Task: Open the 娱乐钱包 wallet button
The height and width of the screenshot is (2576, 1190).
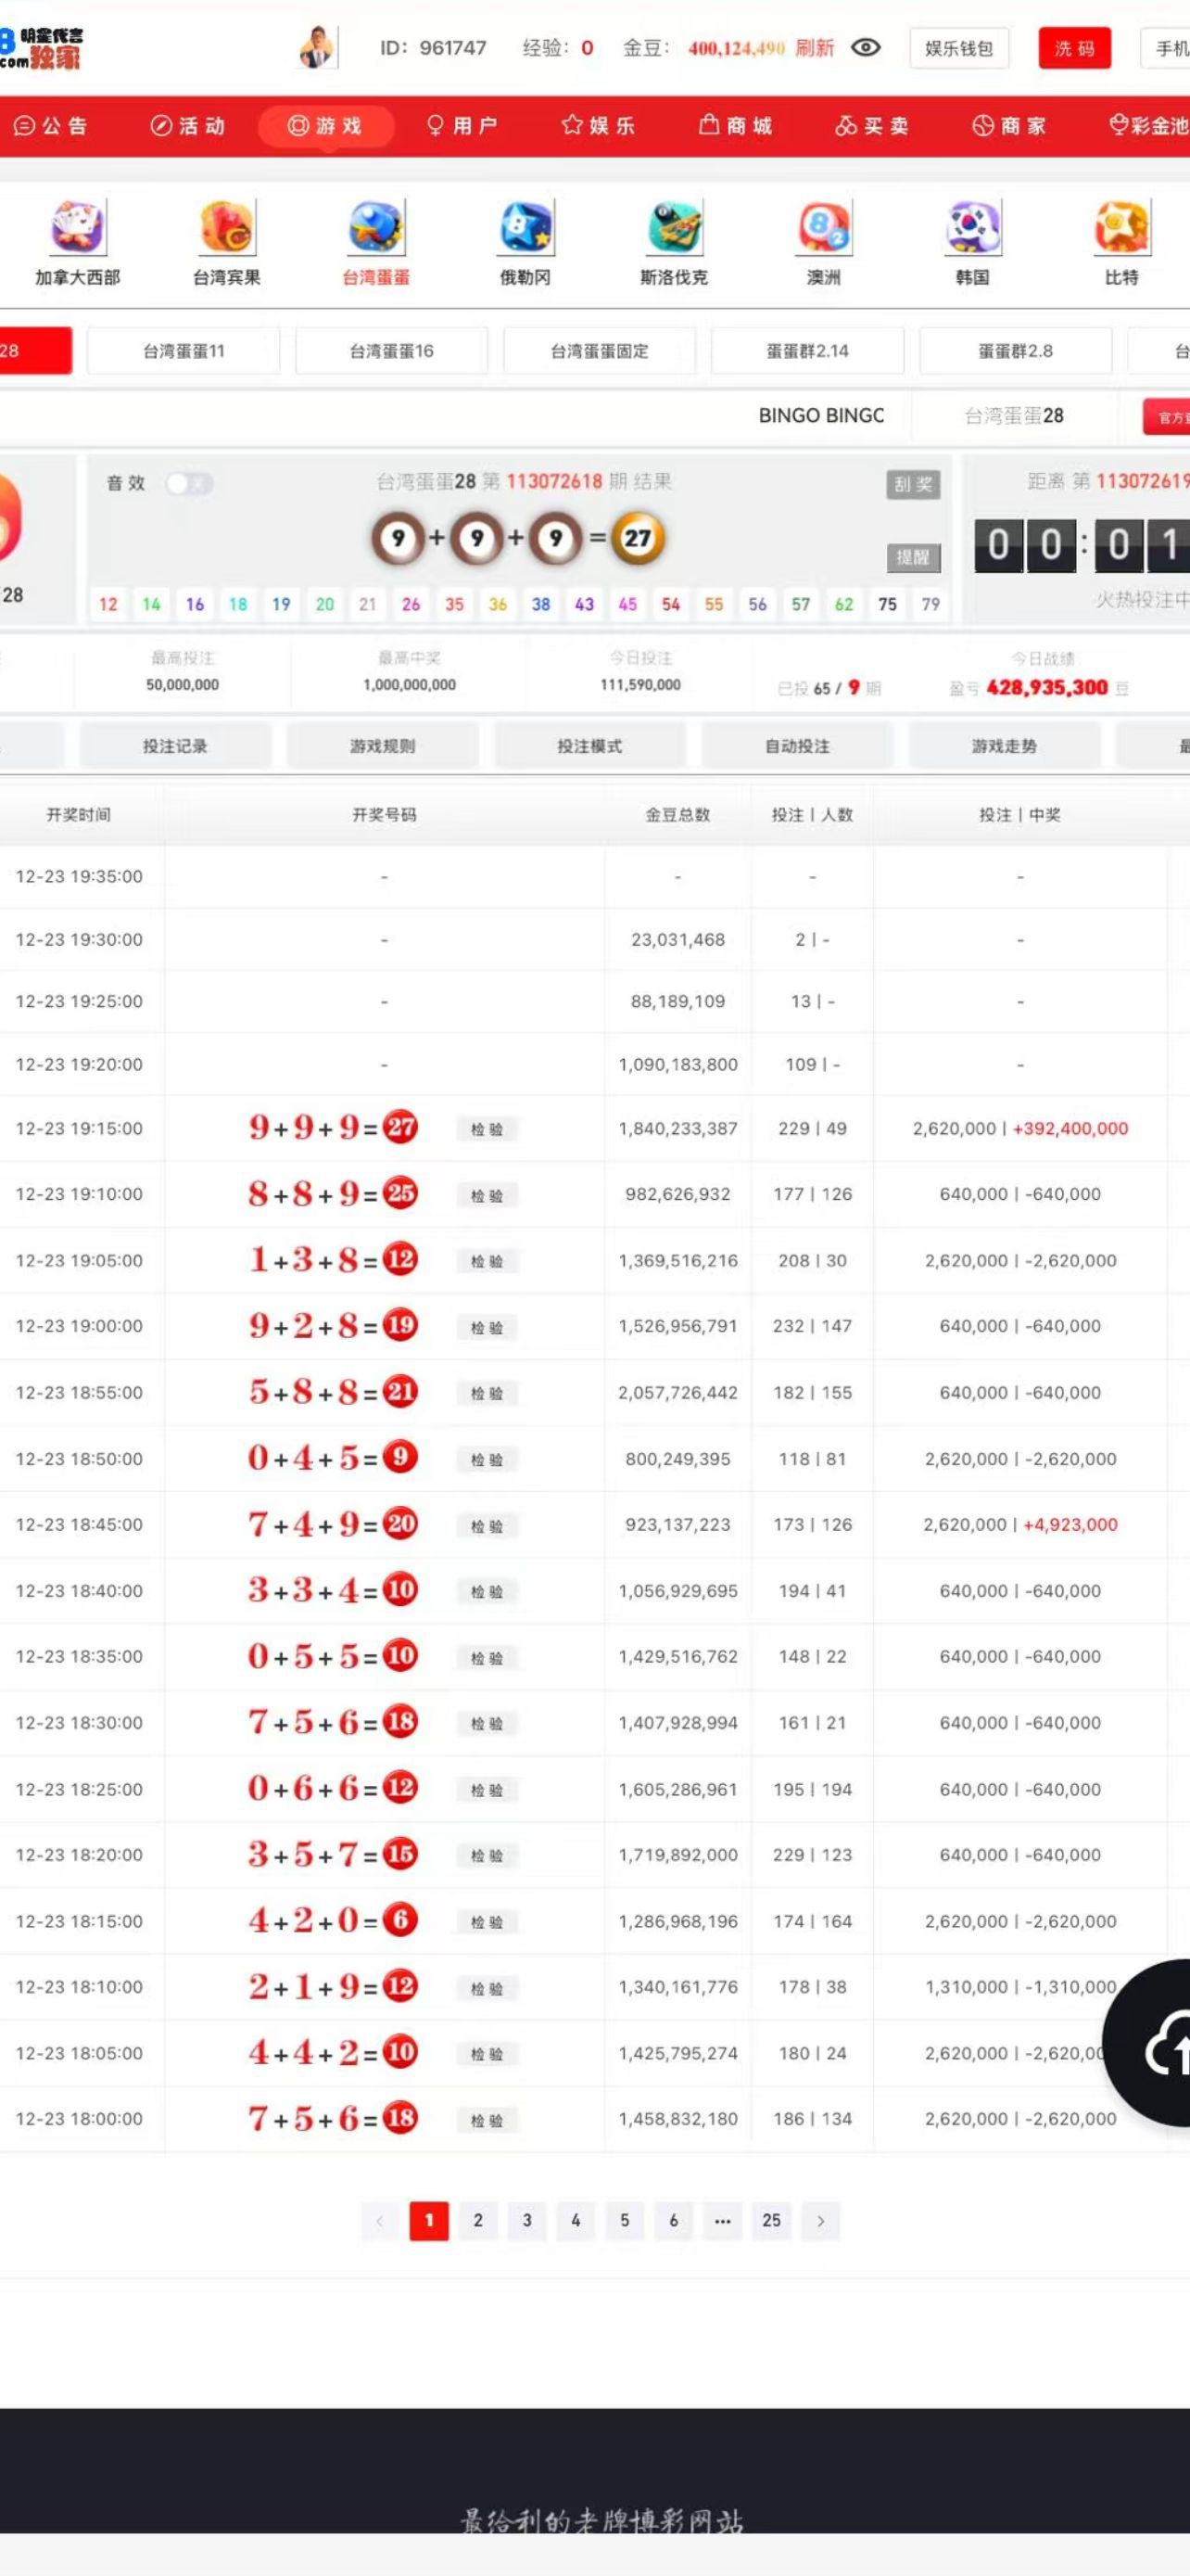Action: [x=958, y=48]
